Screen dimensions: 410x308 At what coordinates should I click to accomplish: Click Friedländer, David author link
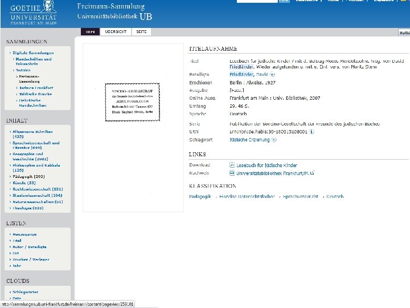249,75
